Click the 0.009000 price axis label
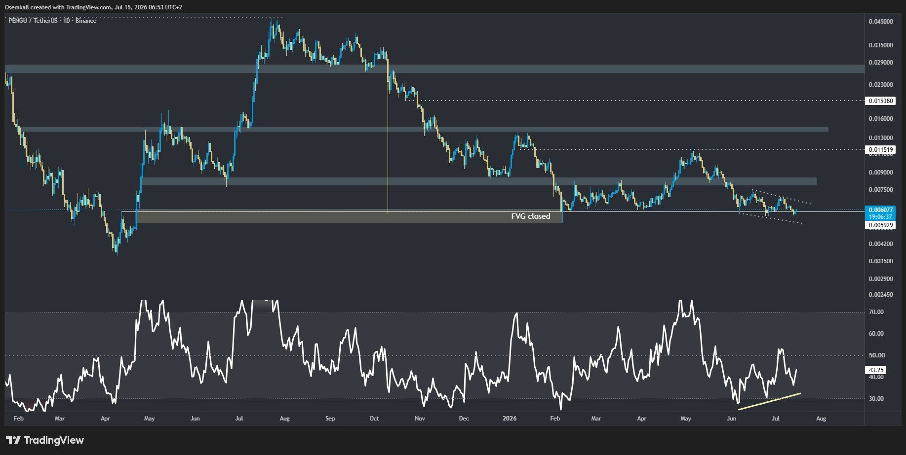 click(x=880, y=173)
